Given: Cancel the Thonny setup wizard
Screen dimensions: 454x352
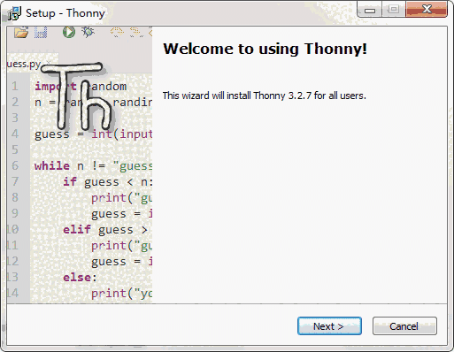Looking at the screenshot, I should [x=404, y=326].
